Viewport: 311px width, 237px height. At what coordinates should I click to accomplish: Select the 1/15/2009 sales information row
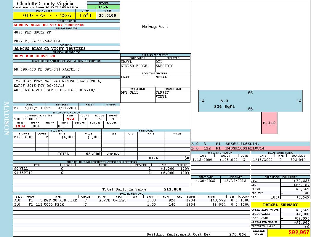click(220, 160)
